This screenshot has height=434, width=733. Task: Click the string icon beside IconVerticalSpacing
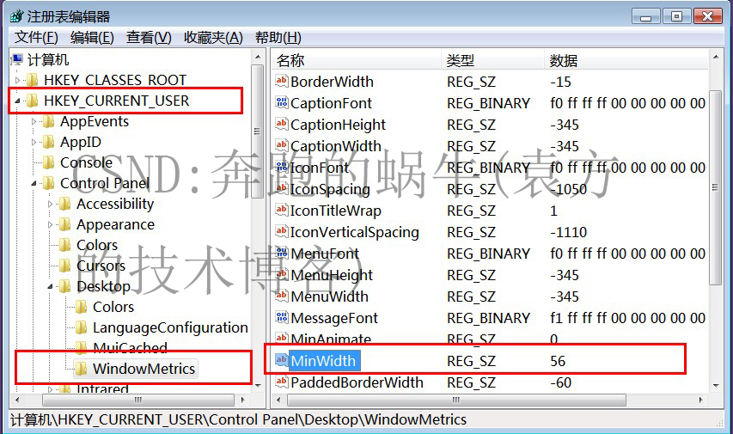coord(281,231)
